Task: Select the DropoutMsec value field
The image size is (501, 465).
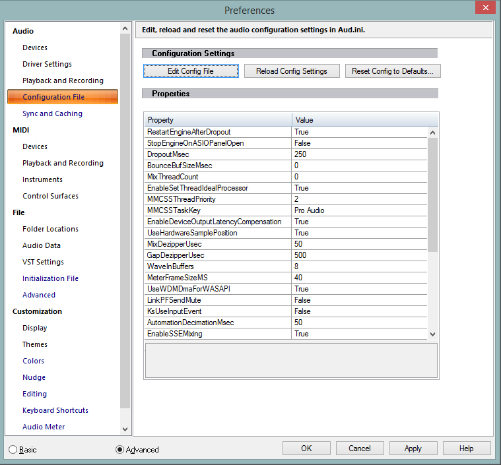Action: click(x=359, y=154)
